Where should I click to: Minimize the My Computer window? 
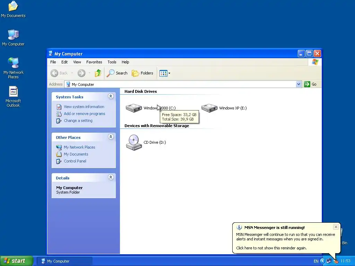pos(301,54)
